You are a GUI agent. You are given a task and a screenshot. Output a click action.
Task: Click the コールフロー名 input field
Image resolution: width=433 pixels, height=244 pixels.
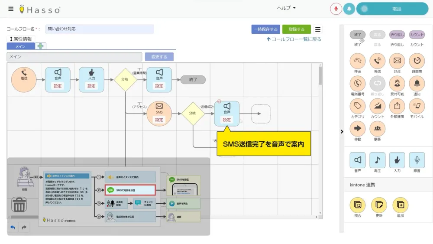click(x=100, y=29)
